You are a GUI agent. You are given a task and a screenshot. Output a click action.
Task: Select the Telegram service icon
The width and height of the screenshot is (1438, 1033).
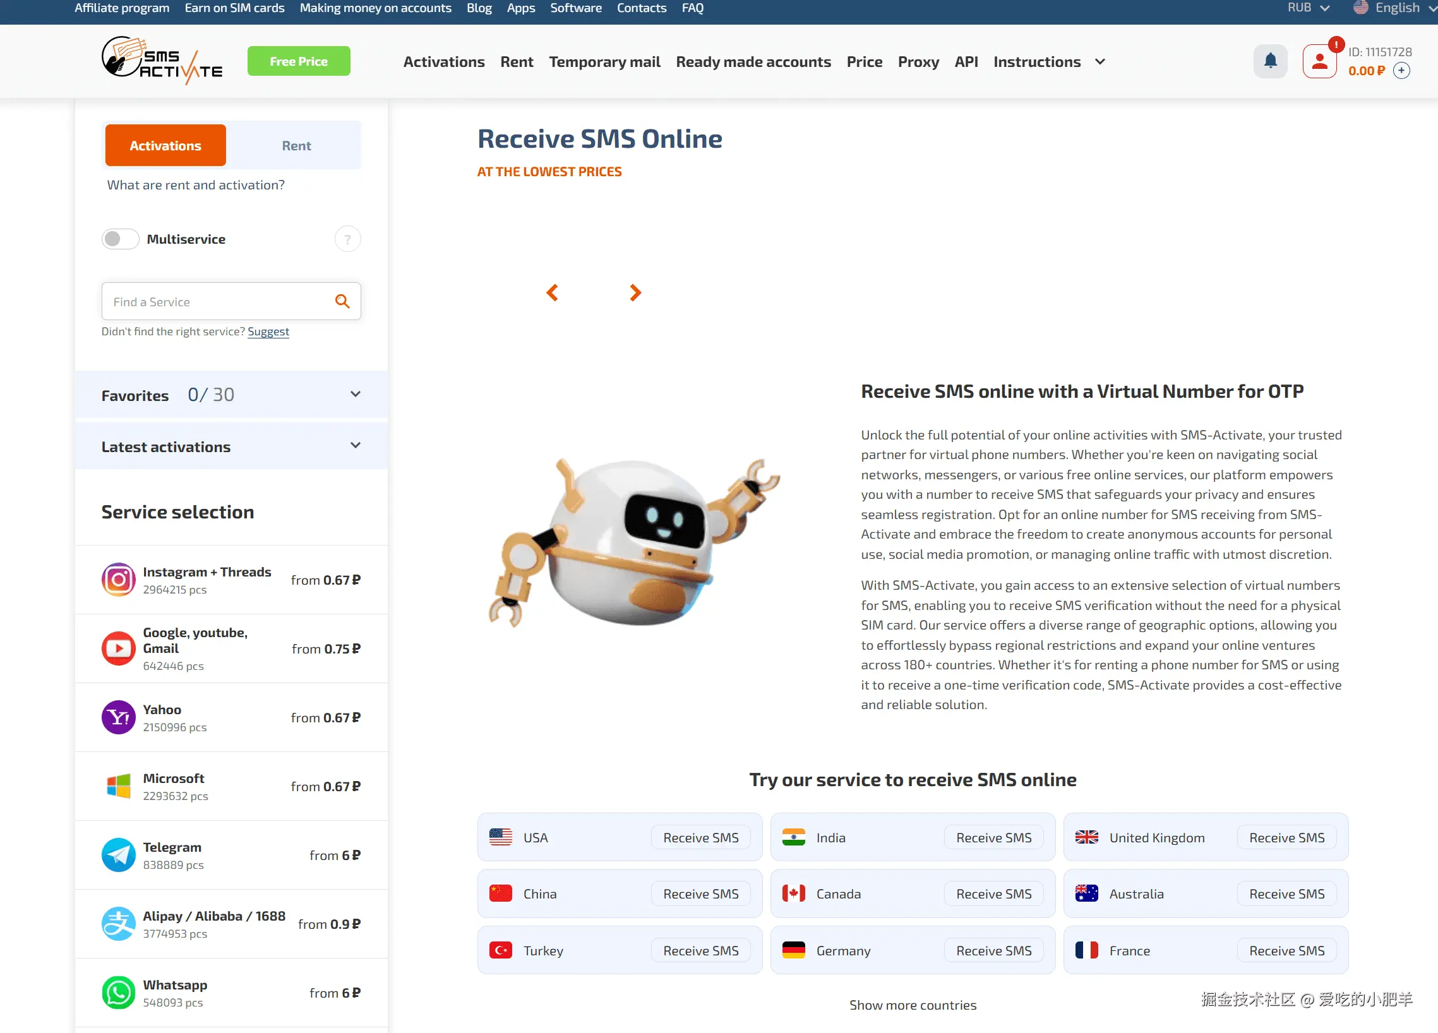click(x=119, y=855)
